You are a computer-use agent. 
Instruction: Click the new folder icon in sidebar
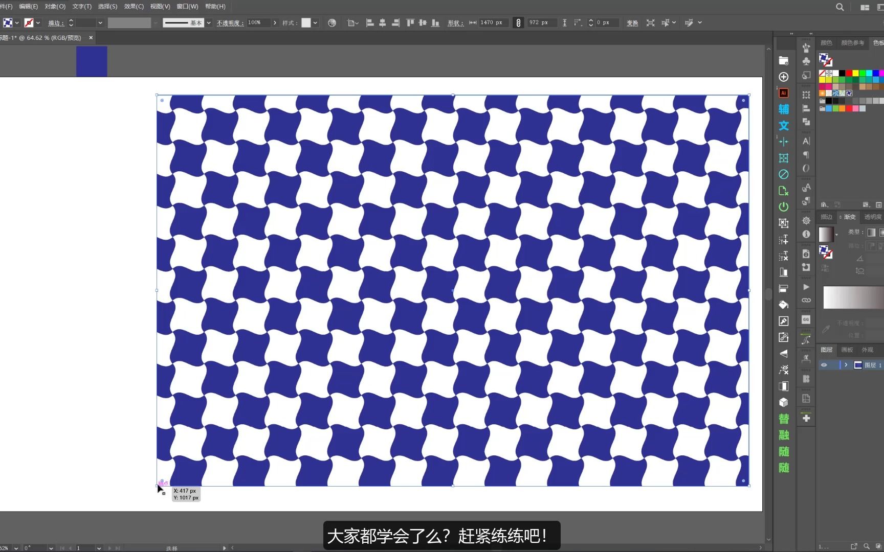pyautogui.click(x=783, y=61)
